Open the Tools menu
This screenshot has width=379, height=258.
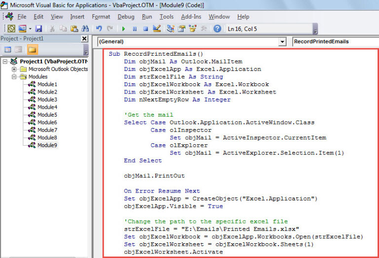[x=166, y=17]
